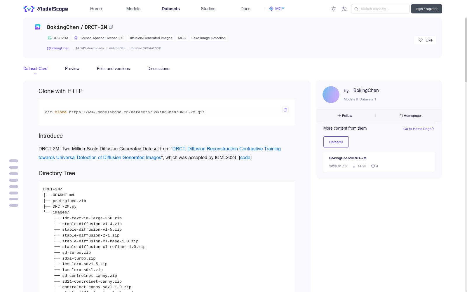Viewport: 467px width, 292px height.
Task: Open the MCP menu item
Action: 277,9
